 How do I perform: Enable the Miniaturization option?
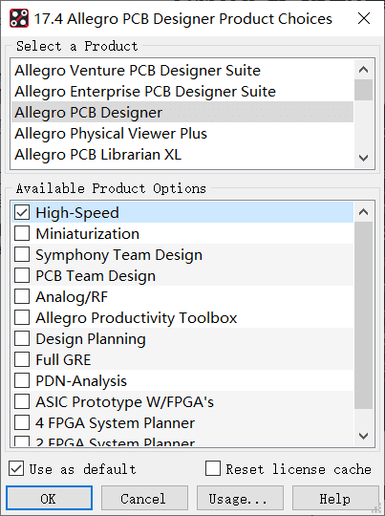(x=22, y=234)
